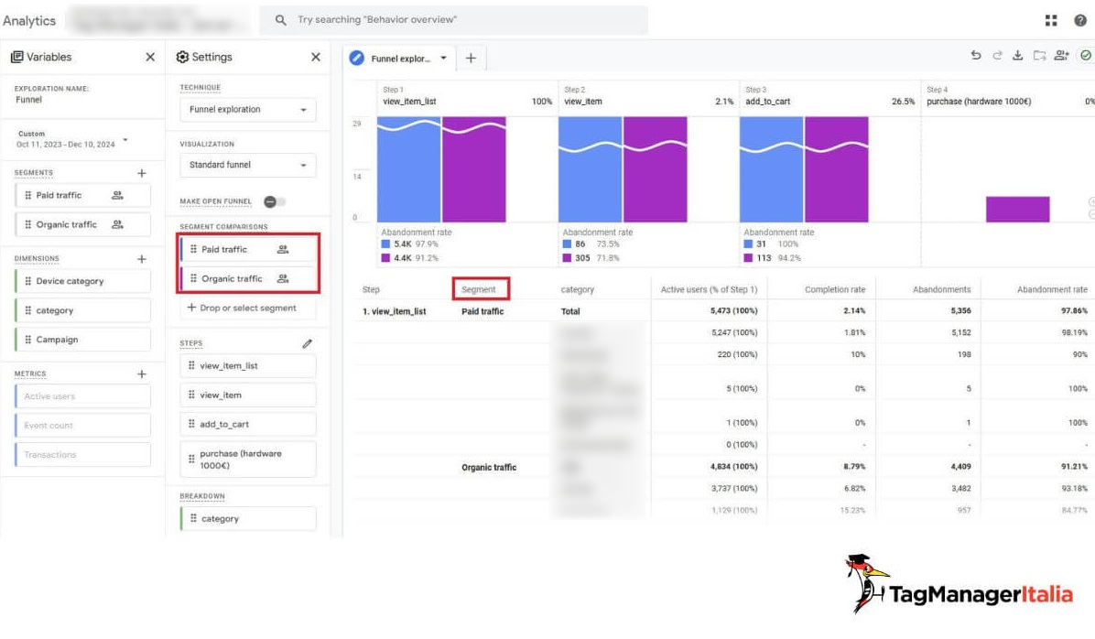1095x639 pixels.
Task: Click the search field
Action: [x=454, y=20]
